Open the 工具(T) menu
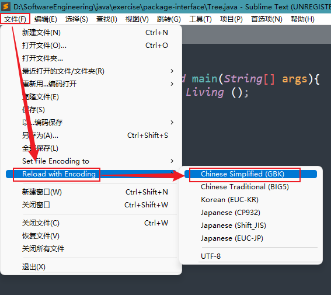 (200, 19)
